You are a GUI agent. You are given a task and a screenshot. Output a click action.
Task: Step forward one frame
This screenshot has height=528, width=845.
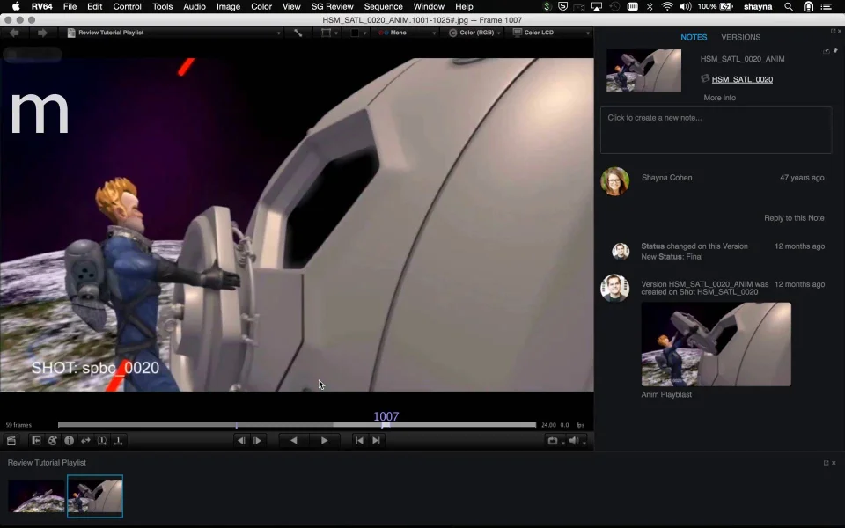[258, 441]
